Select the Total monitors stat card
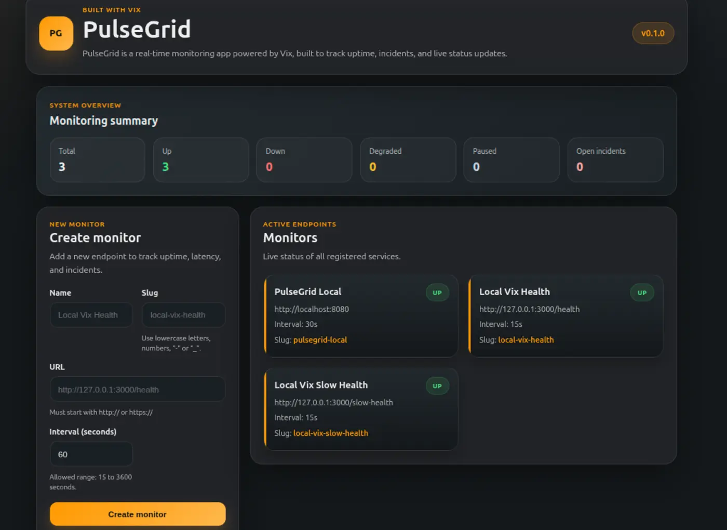Image resolution: width=727 pixels, height=530 pixels. click(97, 160)
